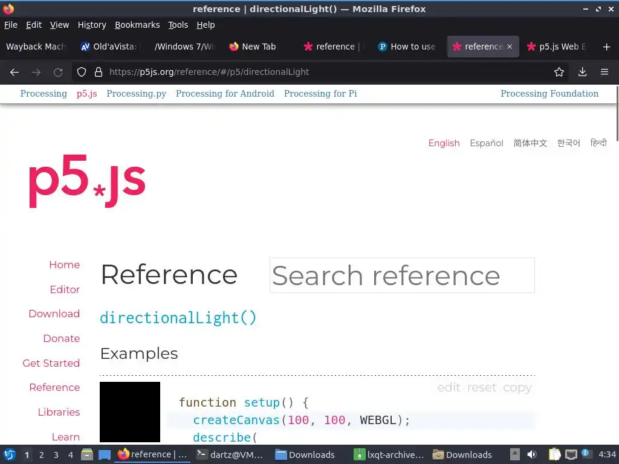
Task: Switch language to 한국어
Action: click(568, 143)
